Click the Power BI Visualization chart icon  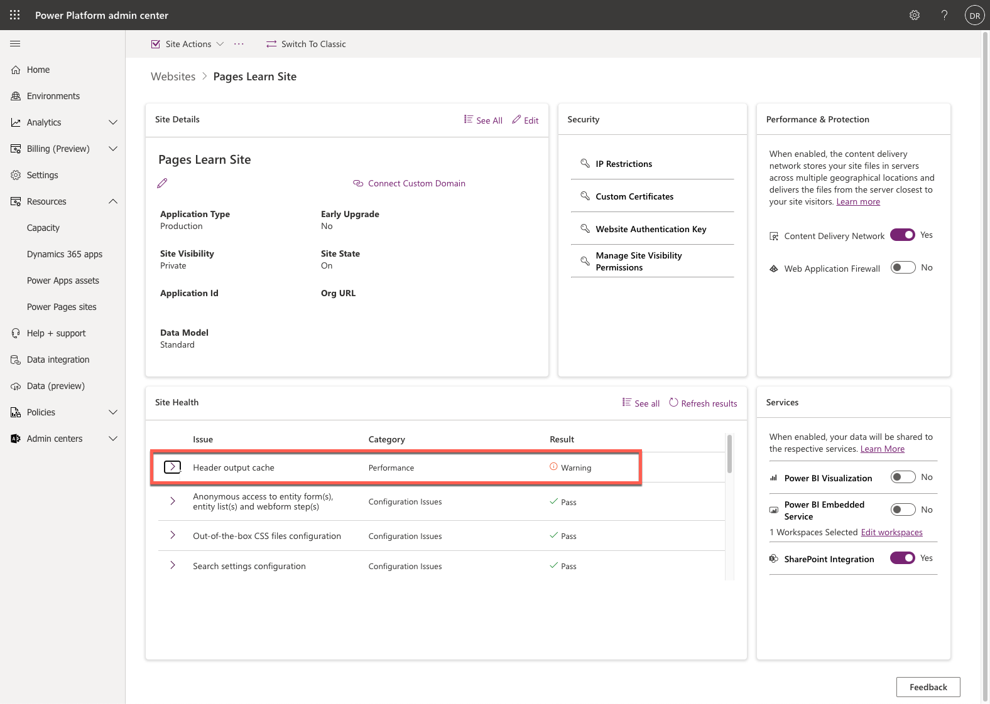point(774,478)
